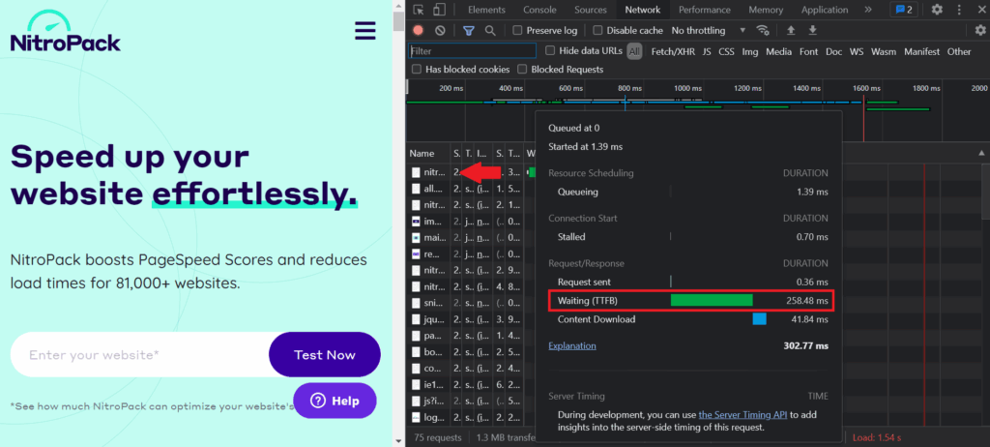
Task: Select the log... request row icon
Action: coord(416,418)
